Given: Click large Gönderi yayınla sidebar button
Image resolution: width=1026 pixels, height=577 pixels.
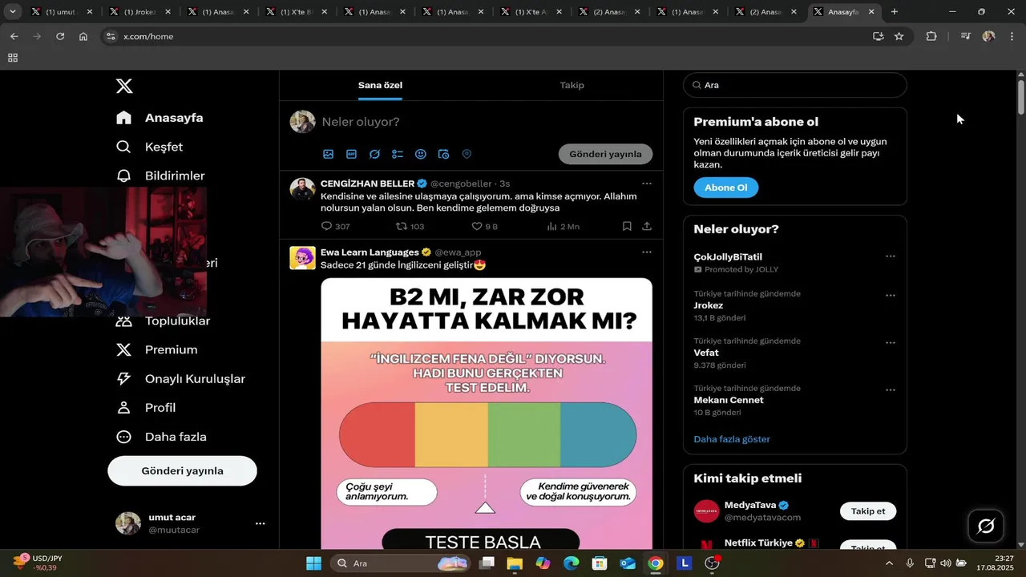Looking at the screenshot, I should [x=182, y=470].
